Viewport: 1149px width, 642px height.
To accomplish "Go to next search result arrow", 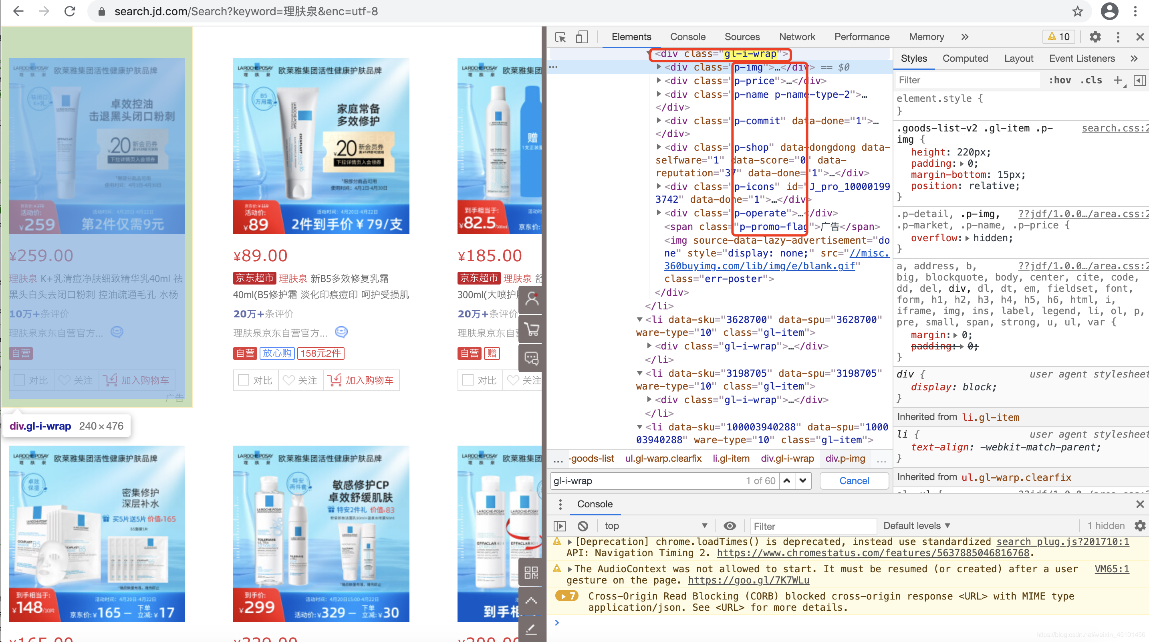I will tap(803, 481).
